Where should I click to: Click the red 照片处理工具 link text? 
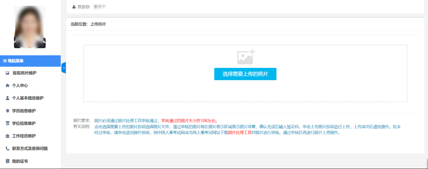(x=240, y=133)
